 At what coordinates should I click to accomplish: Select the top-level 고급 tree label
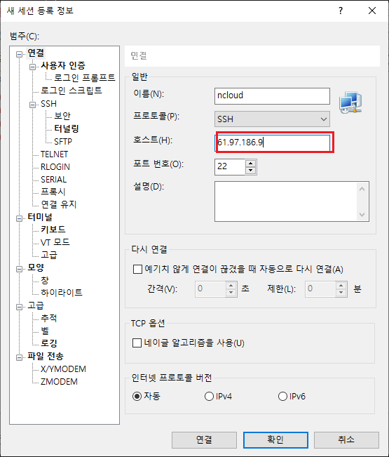tap(36, 306)
